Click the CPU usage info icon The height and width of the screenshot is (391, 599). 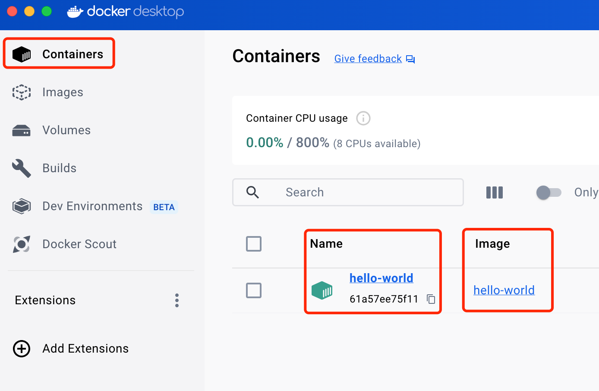[363, 118]
